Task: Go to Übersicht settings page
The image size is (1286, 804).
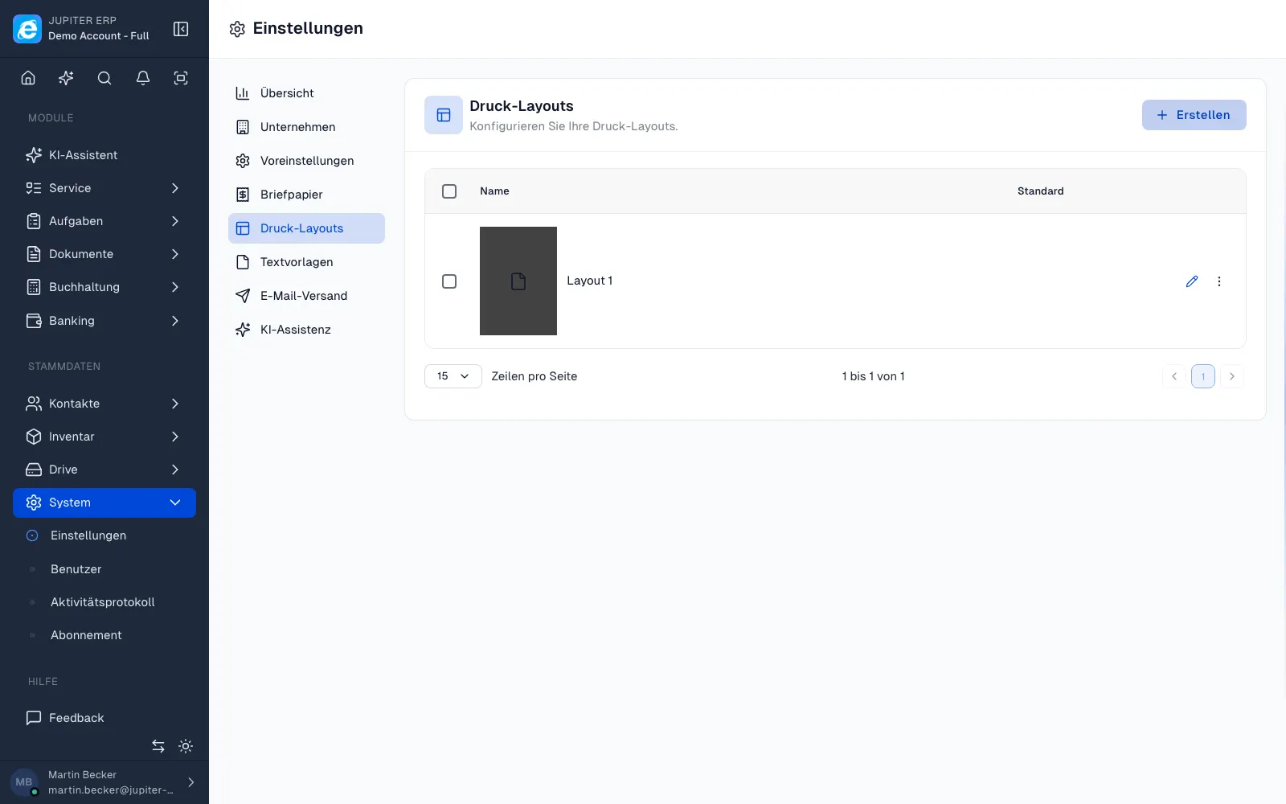Action: tap(306, 93)
